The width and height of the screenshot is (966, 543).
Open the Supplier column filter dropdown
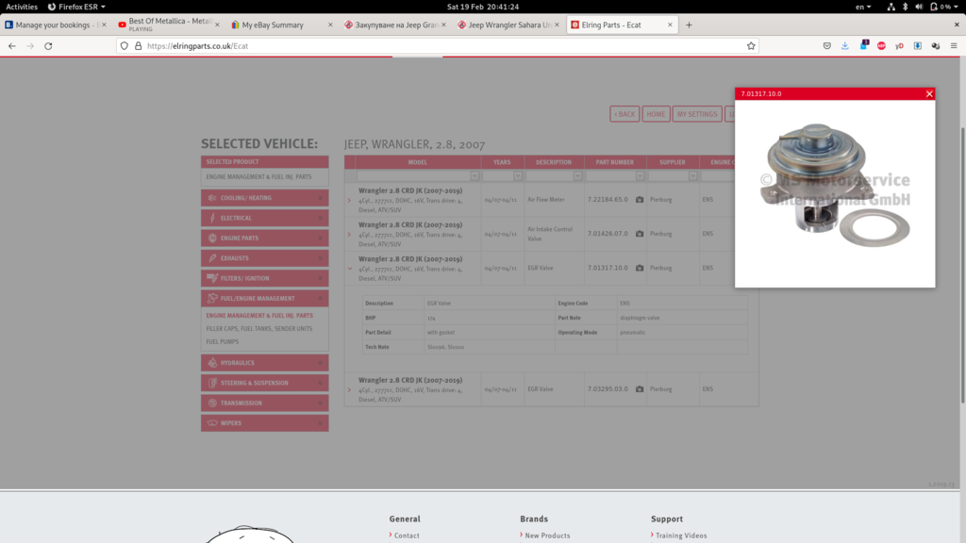coord(692,176)
